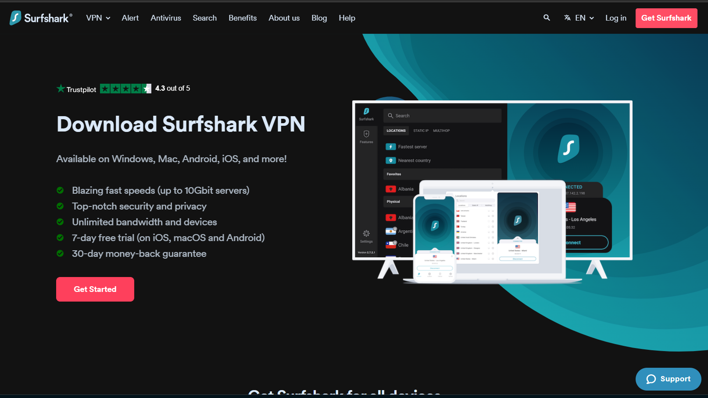
Task: Open the site search magnifier icon
Action: (547, 18)
